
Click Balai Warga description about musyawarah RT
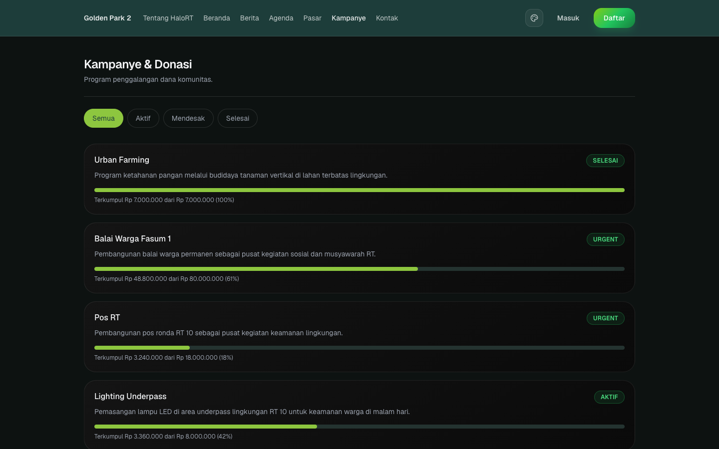tap(235, 254)
